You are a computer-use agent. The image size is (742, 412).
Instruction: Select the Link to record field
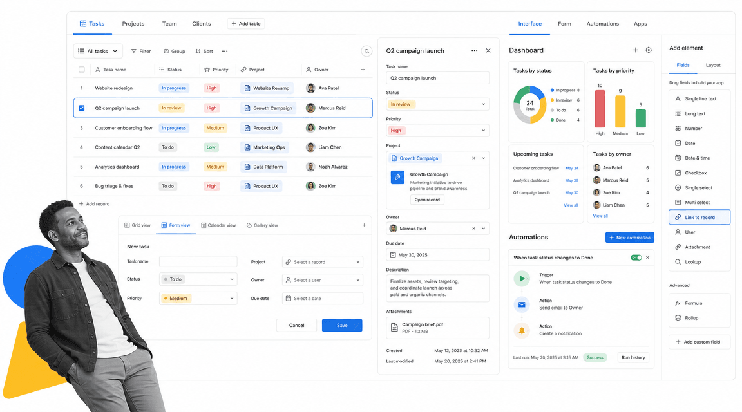point(699,217)
